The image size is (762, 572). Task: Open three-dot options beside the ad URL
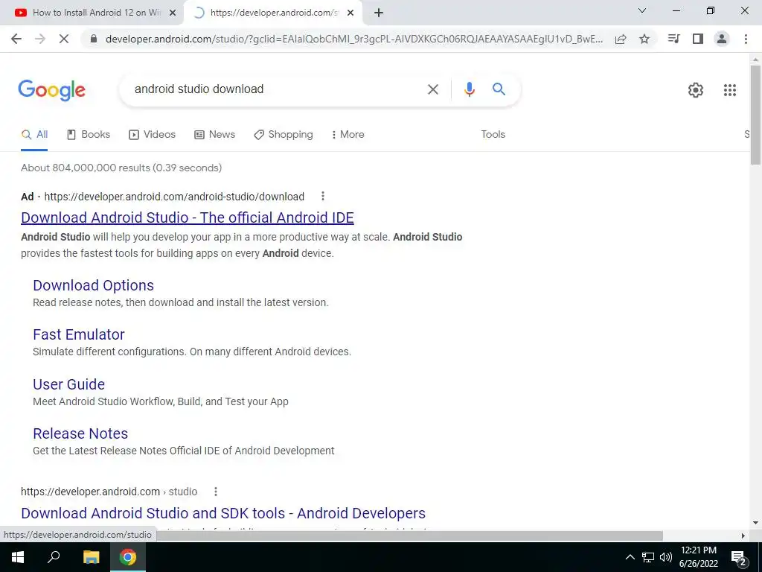[x=323, y=196]
